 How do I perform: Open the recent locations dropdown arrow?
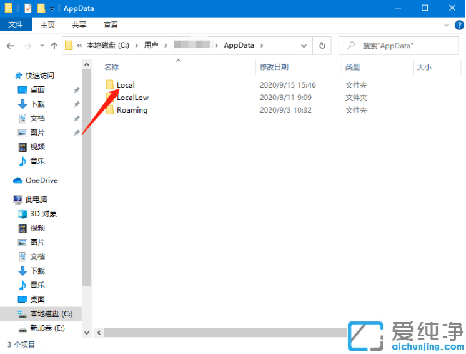pyautogui.click(x=42, y=46)
